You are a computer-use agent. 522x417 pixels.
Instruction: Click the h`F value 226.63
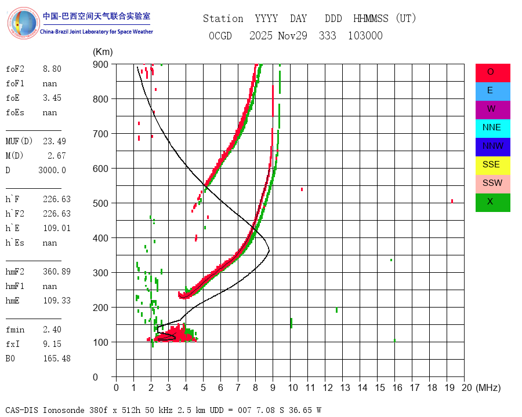[57, 199]
